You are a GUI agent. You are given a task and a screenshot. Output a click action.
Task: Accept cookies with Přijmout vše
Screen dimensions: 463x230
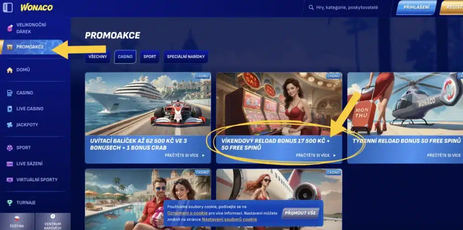tap(300, 213)
